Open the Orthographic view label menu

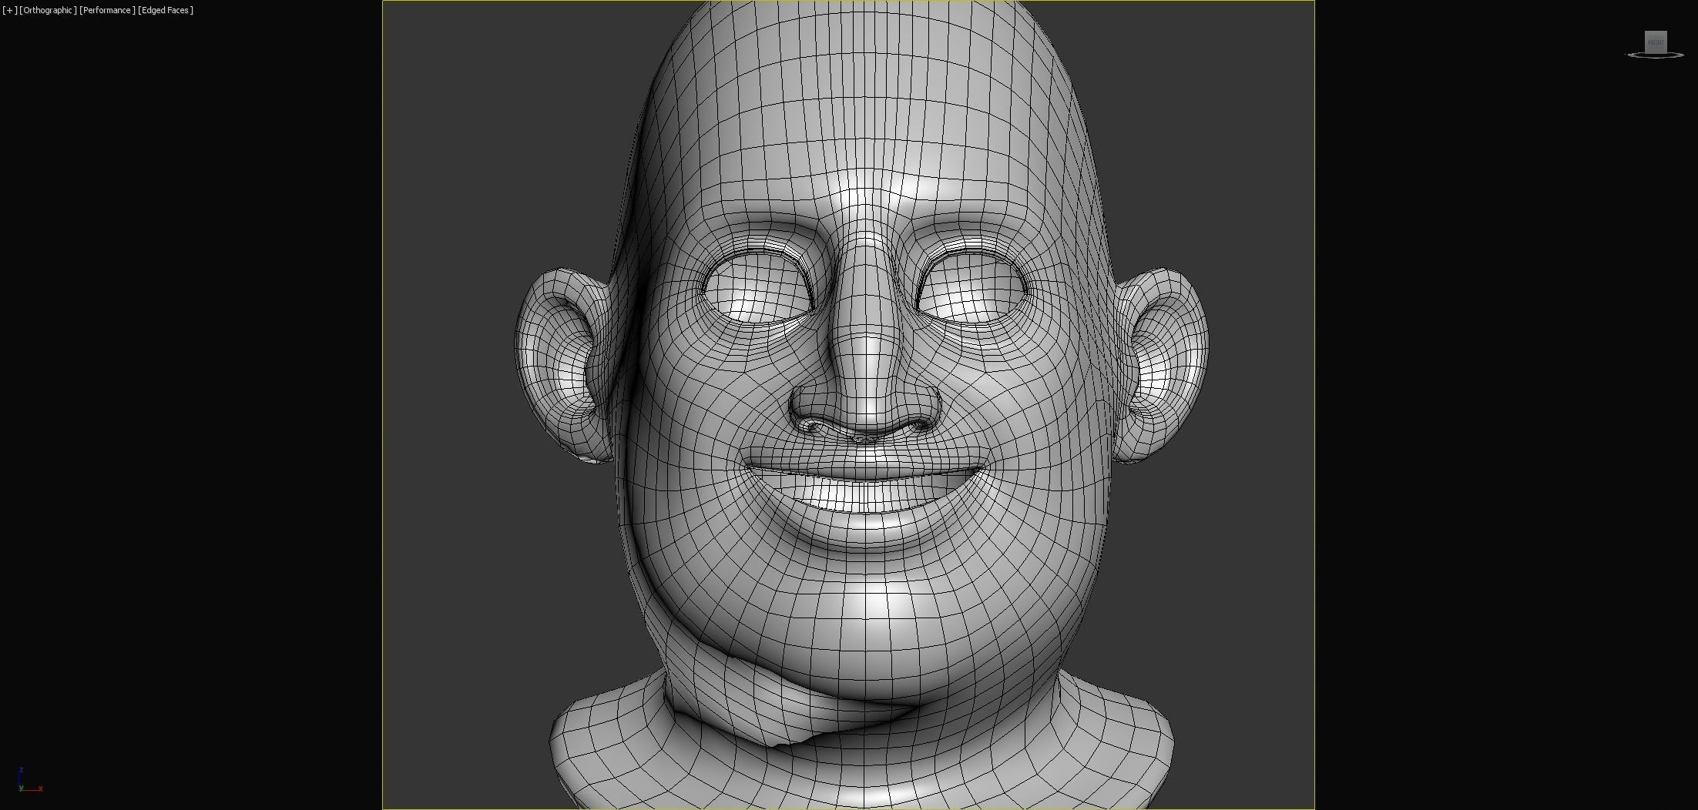(48, 10)
